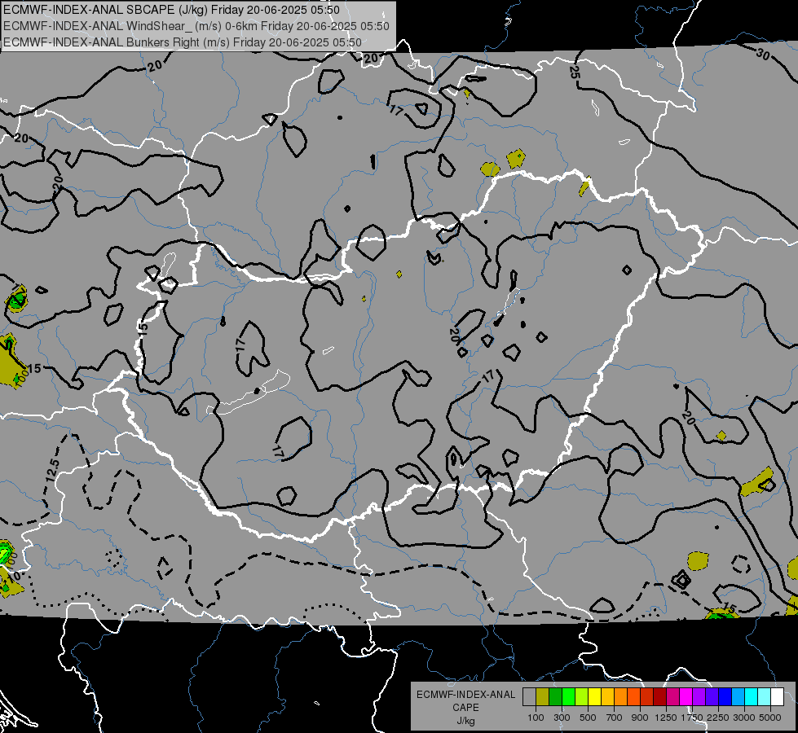Click the gray swatch at legend start
798x733 pixels.
pyautogui.click(x=529, y=697)
